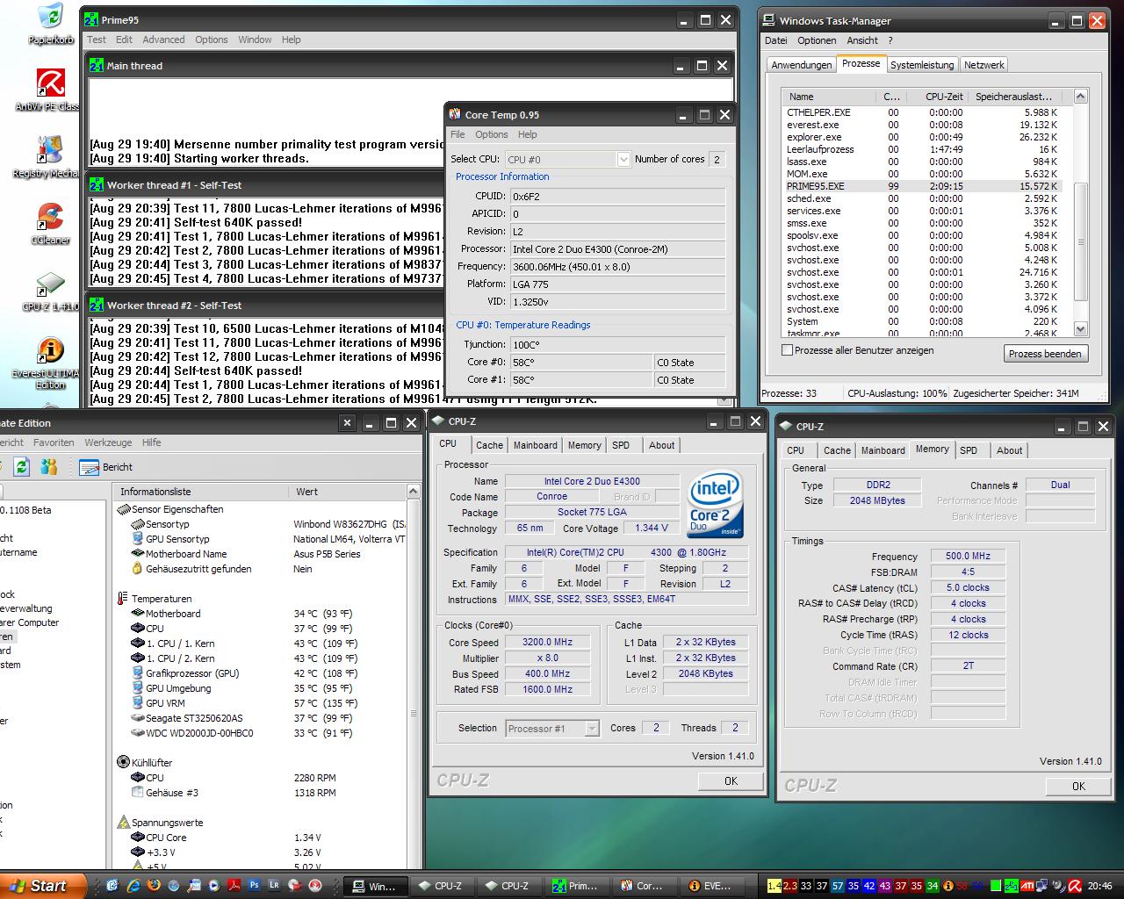The image size is (1124, 899).
Task: Click the 'Spannungswerte' group row
Action: pos(161,823)
